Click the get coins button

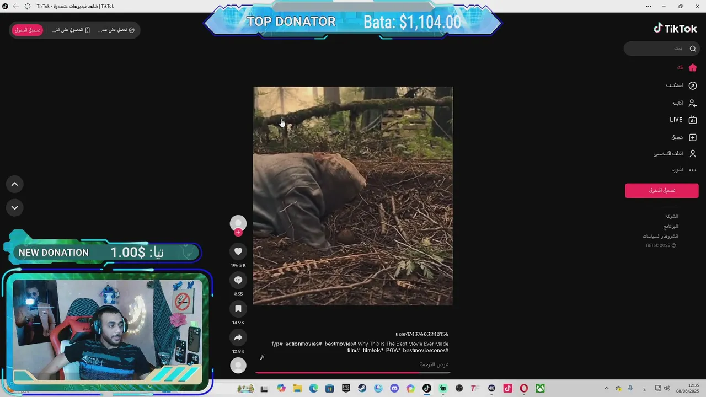click(x=116, y=30)
